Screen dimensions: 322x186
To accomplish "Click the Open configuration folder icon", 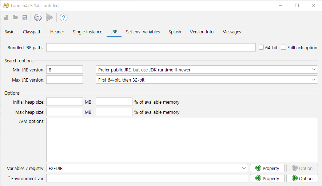I will click(15, 17).
